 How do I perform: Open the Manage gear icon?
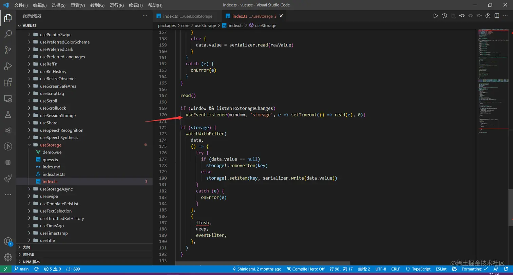point(8,257)
